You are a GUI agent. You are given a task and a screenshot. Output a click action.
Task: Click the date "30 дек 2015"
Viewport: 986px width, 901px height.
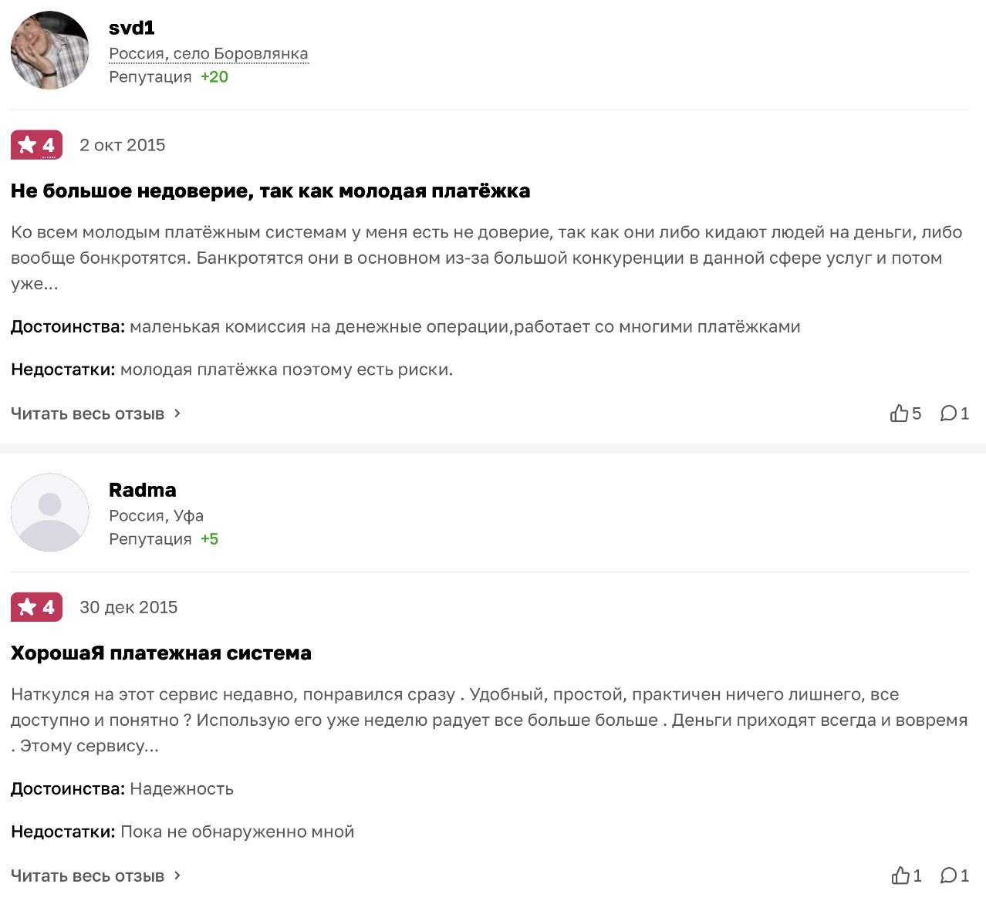point(129,607)
